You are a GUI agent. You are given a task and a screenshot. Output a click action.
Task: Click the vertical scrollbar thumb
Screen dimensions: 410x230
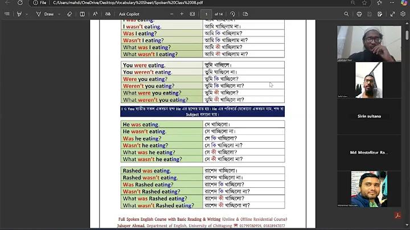[407, 35]
